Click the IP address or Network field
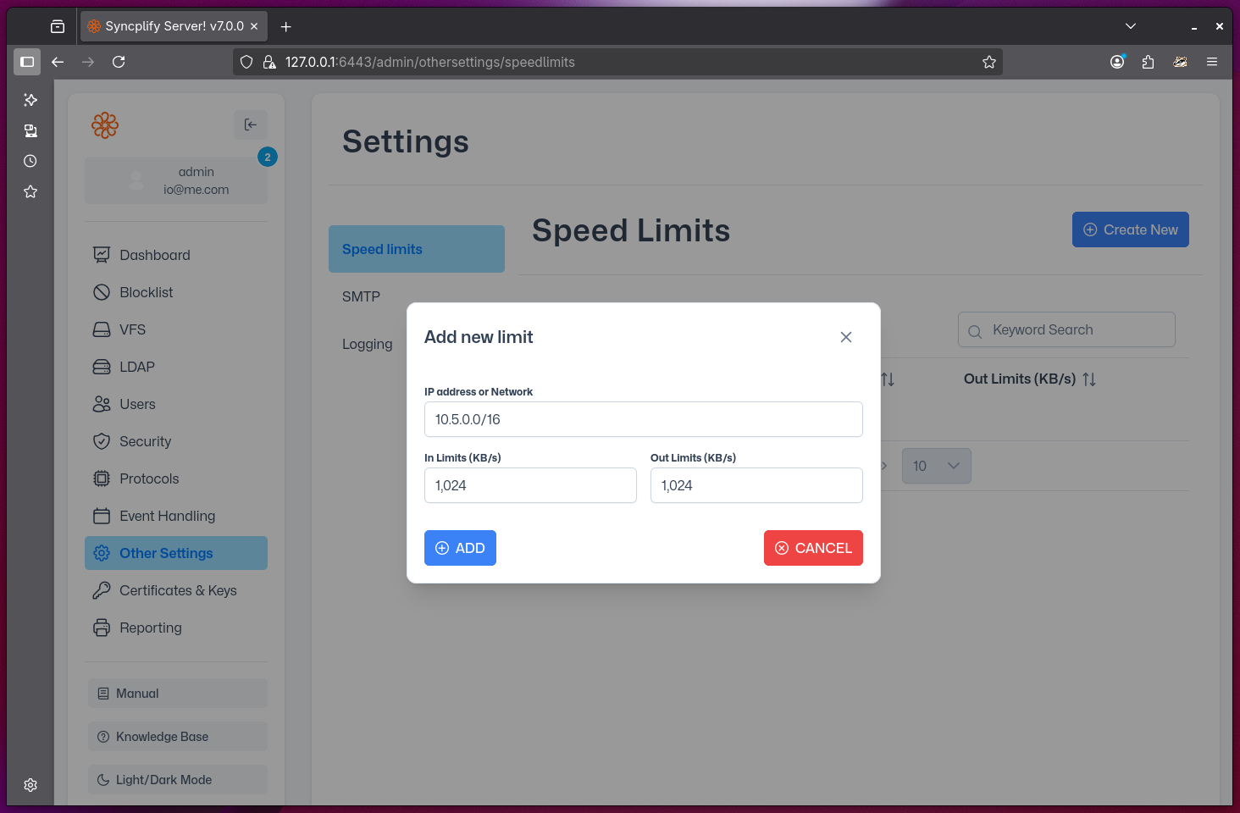1240x813 pixels. (643, 419)
